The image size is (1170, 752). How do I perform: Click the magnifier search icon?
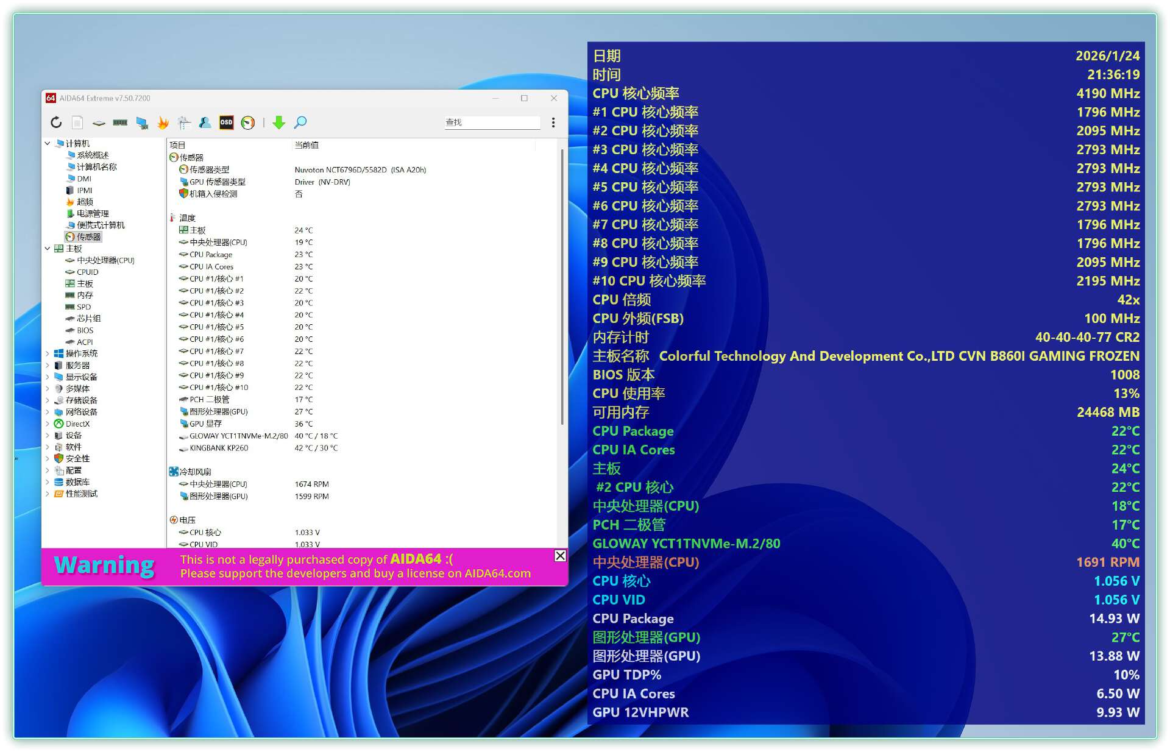tap(300, 122)
